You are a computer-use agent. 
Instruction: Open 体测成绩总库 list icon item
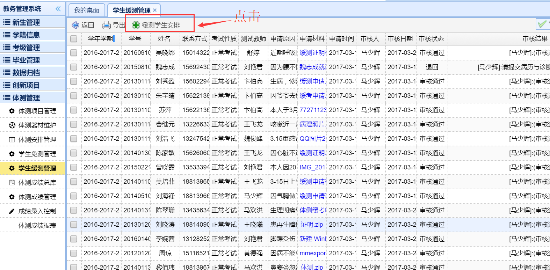pos(12,183)
